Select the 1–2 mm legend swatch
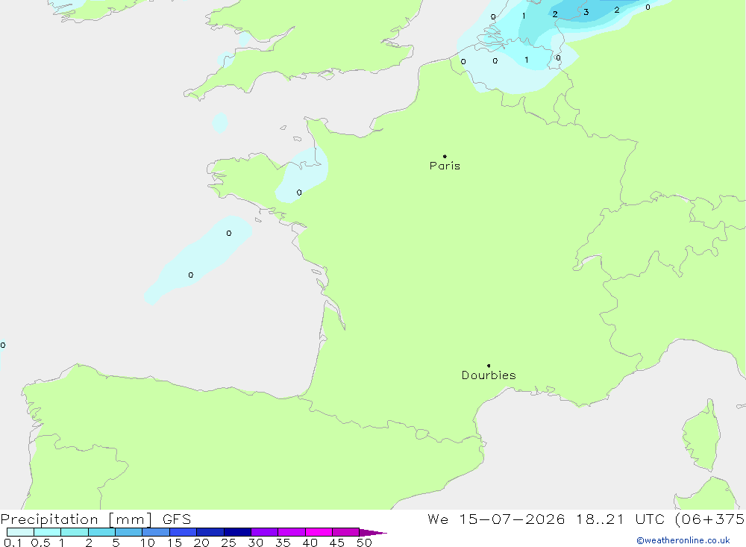 pyautogui.click(x=75, y=532)
